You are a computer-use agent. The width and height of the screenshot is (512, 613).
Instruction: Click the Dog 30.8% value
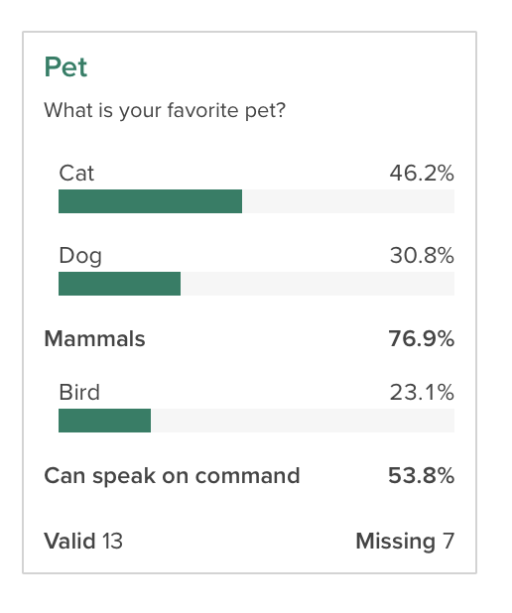click(422, 255)
